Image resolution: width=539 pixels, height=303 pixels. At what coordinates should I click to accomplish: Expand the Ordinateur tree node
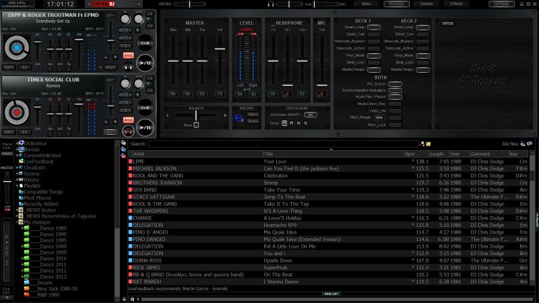[x=17, y=143]
